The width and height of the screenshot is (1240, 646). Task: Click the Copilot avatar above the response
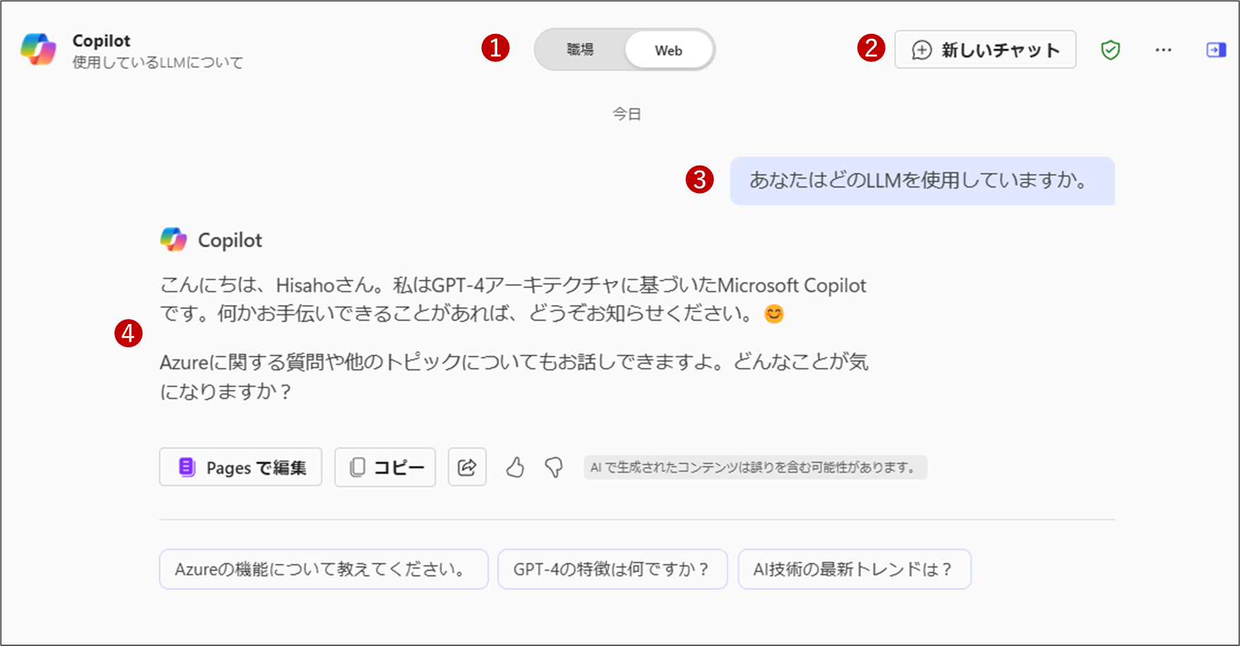pyautogui.click(x=174, y=240)
